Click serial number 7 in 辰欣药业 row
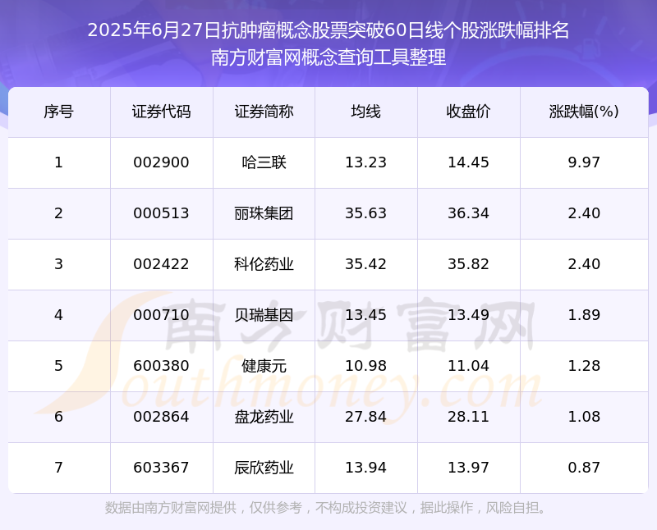657x530 pixels. (58, 468)
